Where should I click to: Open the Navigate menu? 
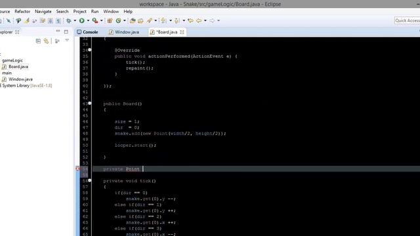[x=43, y=12]
